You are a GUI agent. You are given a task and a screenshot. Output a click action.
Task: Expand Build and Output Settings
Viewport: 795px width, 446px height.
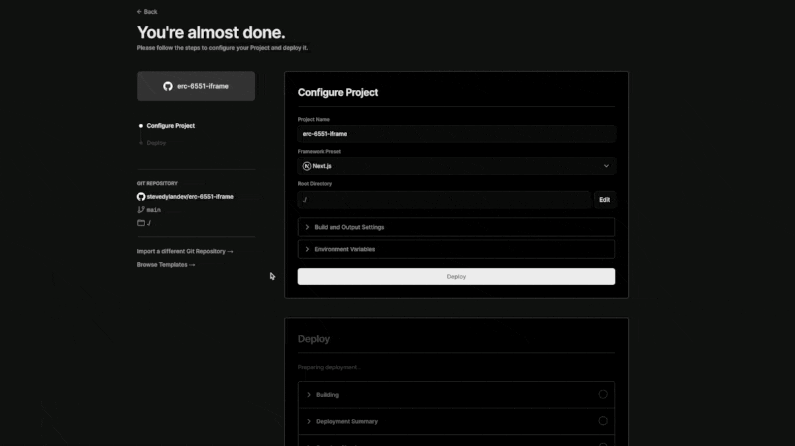456,227
